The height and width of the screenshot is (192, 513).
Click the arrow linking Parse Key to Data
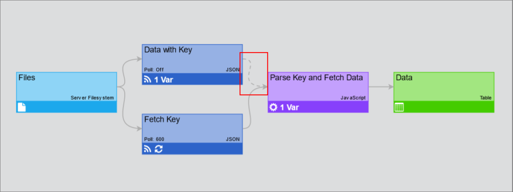click(381, 87)
